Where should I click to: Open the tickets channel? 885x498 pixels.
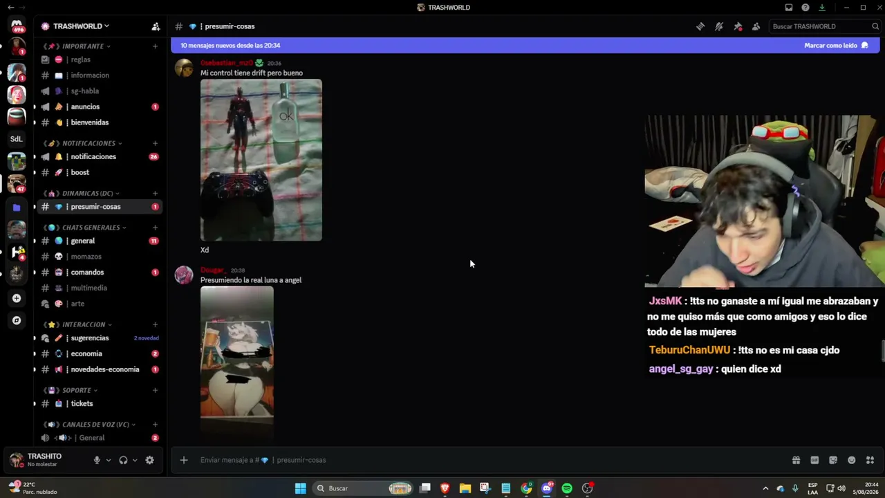[100, 403]
